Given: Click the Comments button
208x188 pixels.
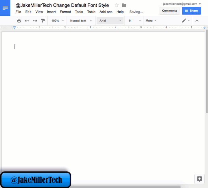Looking at the screenshot, I should [169, 11].
